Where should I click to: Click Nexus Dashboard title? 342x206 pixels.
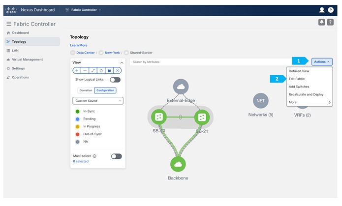(38, 10)
